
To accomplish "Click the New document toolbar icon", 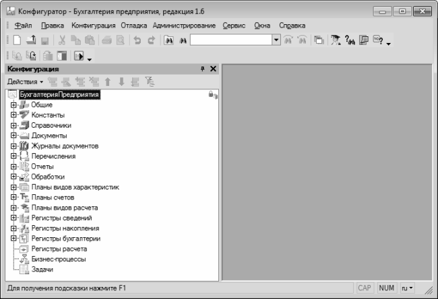I will [x=17, y=40].
